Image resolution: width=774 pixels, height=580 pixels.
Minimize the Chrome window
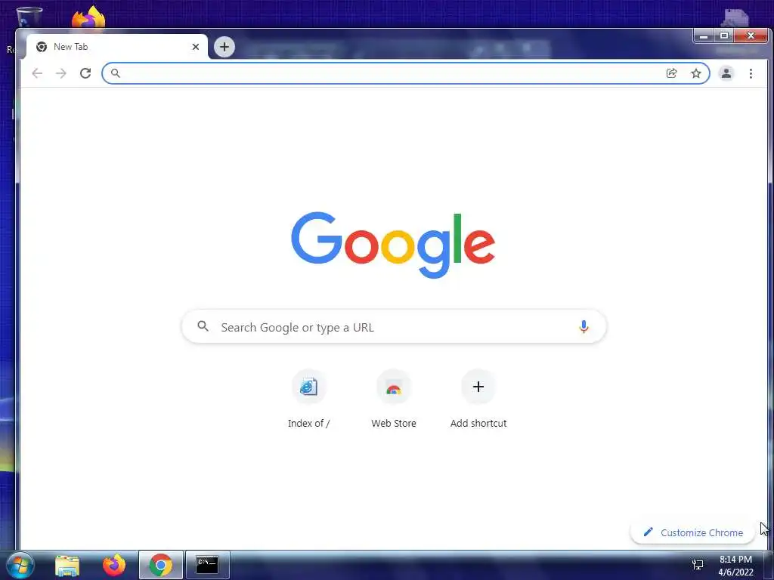click(x=704, y=36)
